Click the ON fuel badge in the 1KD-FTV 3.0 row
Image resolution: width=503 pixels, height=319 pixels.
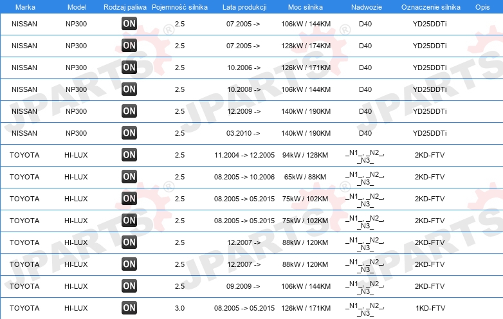[x=129, y=308]
